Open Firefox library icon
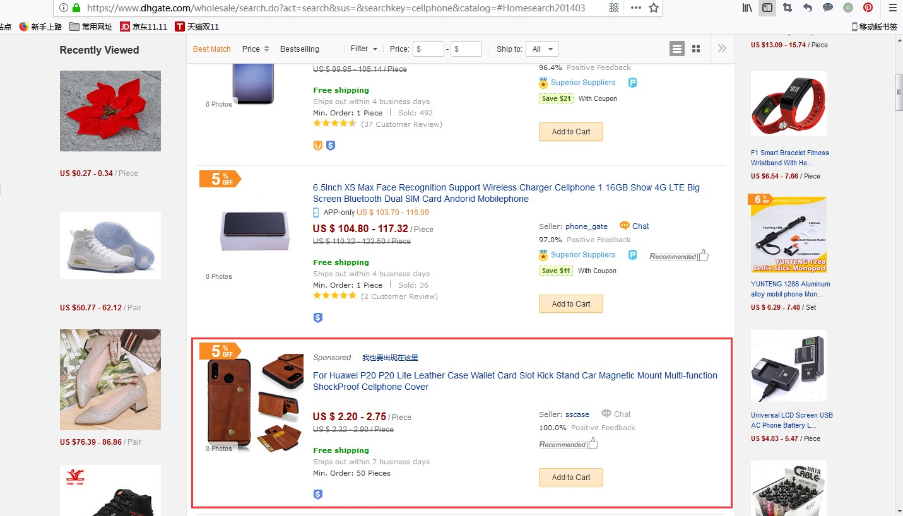 point(748,8)
